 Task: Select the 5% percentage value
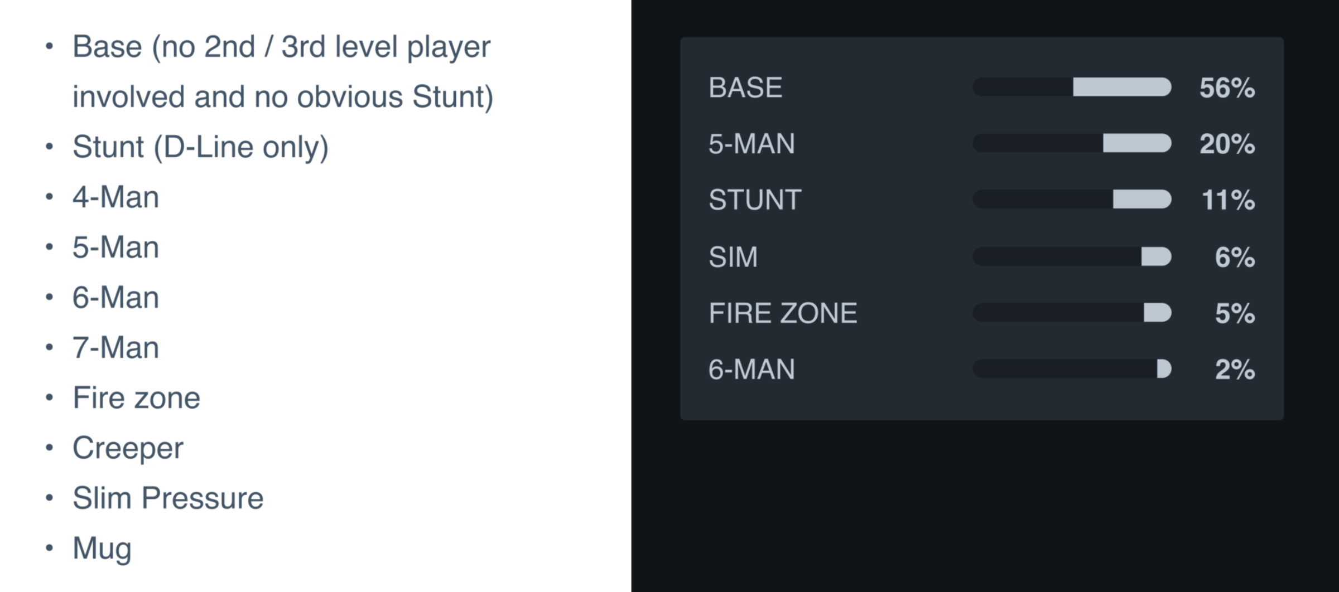(x=1235, y=313)
